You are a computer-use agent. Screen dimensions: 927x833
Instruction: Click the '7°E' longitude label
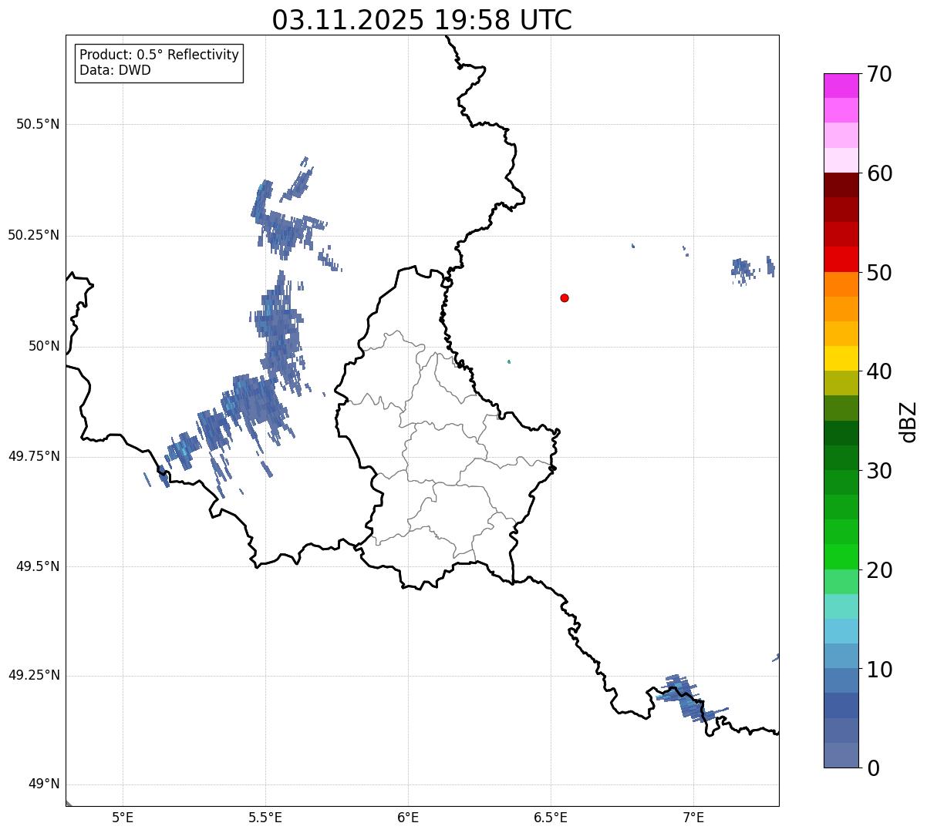tap(693, 818)
